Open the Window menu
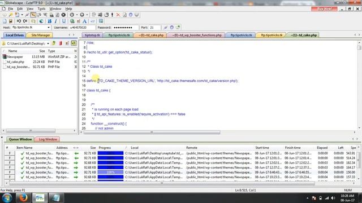This screenshot has width=362, height=203. (x=55, y=9)
